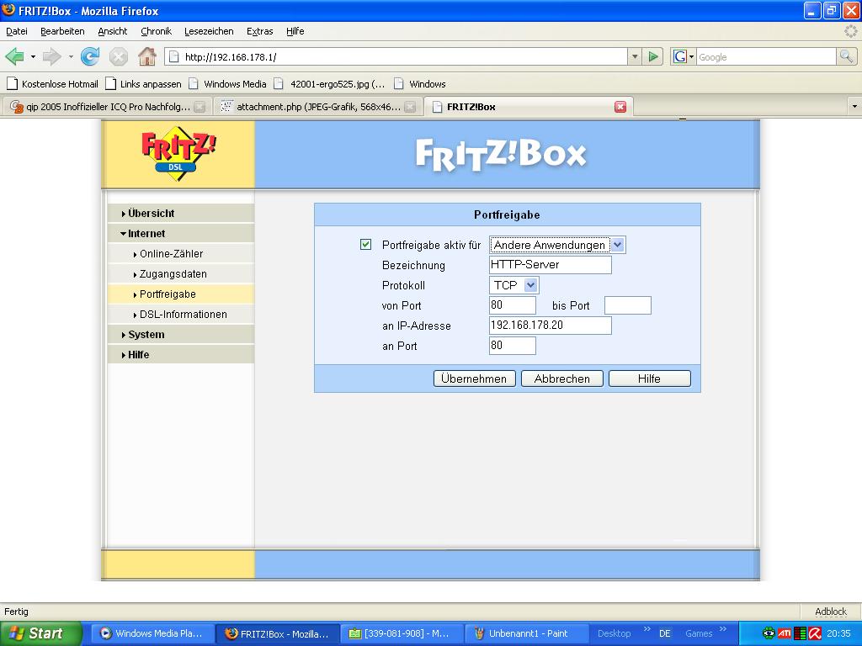Image resolution: width=862 pixels, height=646 pixels.
Task: Open the Bearbeiten menu
Action: 62,31
